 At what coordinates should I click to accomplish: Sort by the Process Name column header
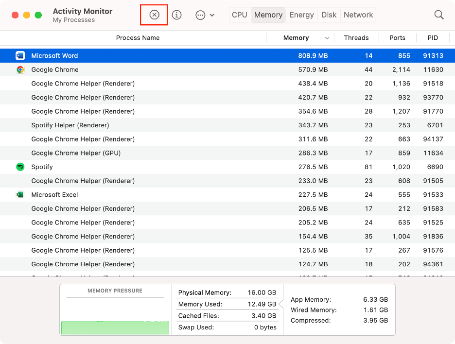coord(138,38)
